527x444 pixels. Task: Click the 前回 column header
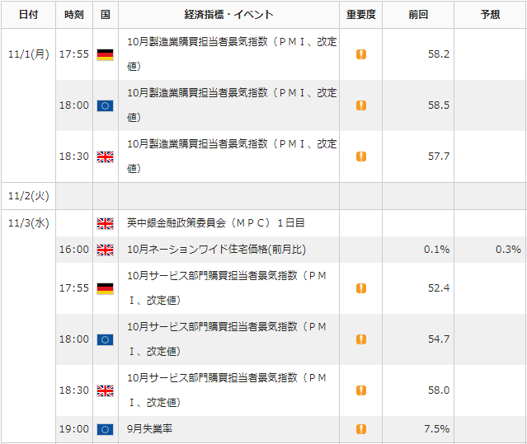coord(418,15)
